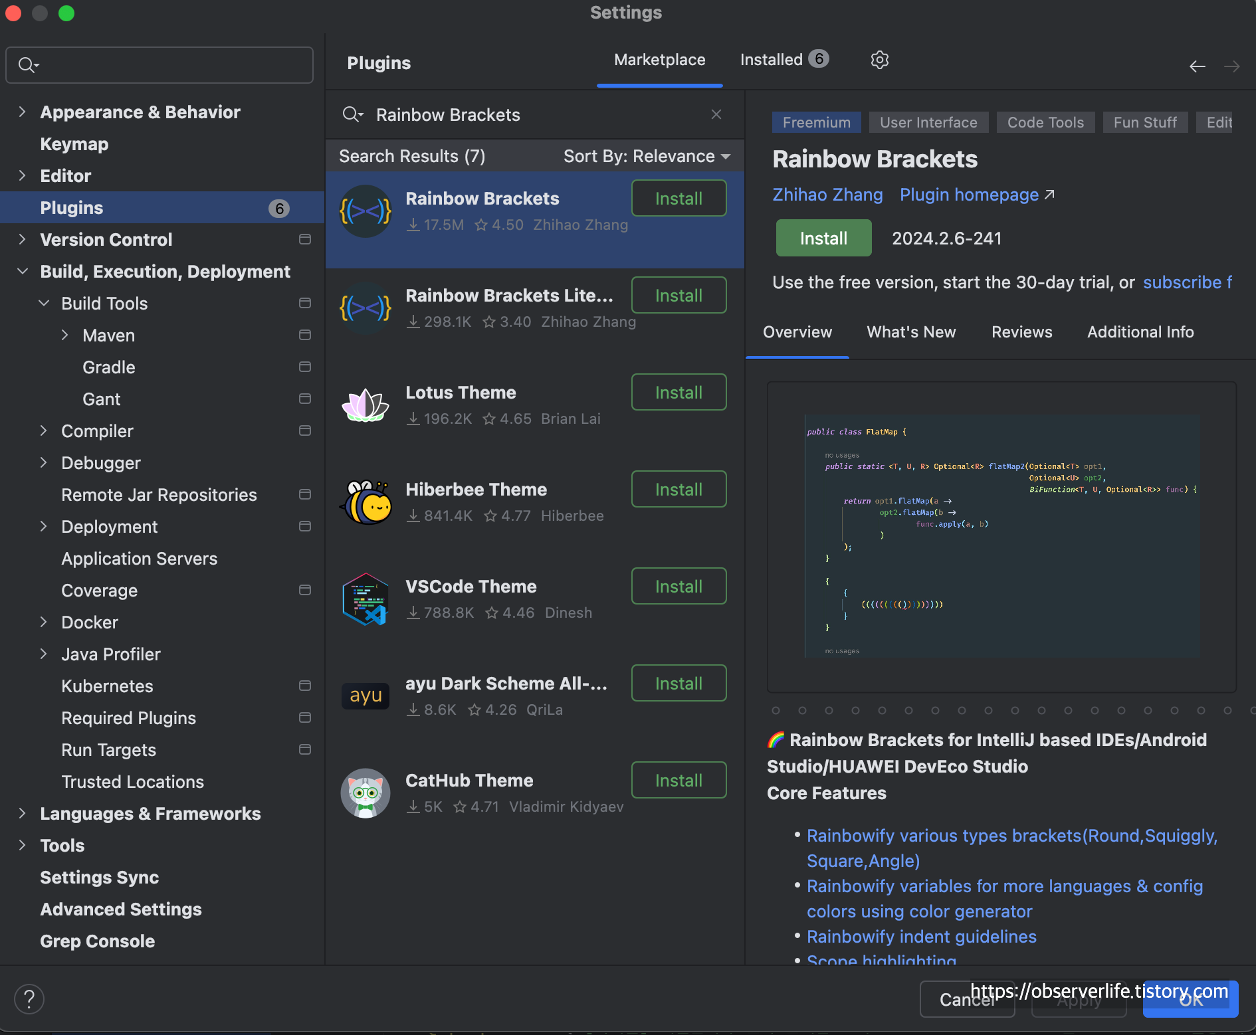Click the plugin search magnifier icon

352,115
